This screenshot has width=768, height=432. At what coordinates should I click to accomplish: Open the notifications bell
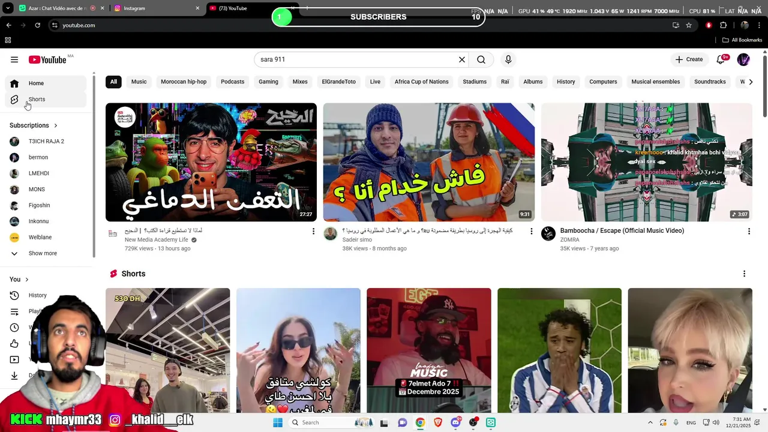pos(721,59)
